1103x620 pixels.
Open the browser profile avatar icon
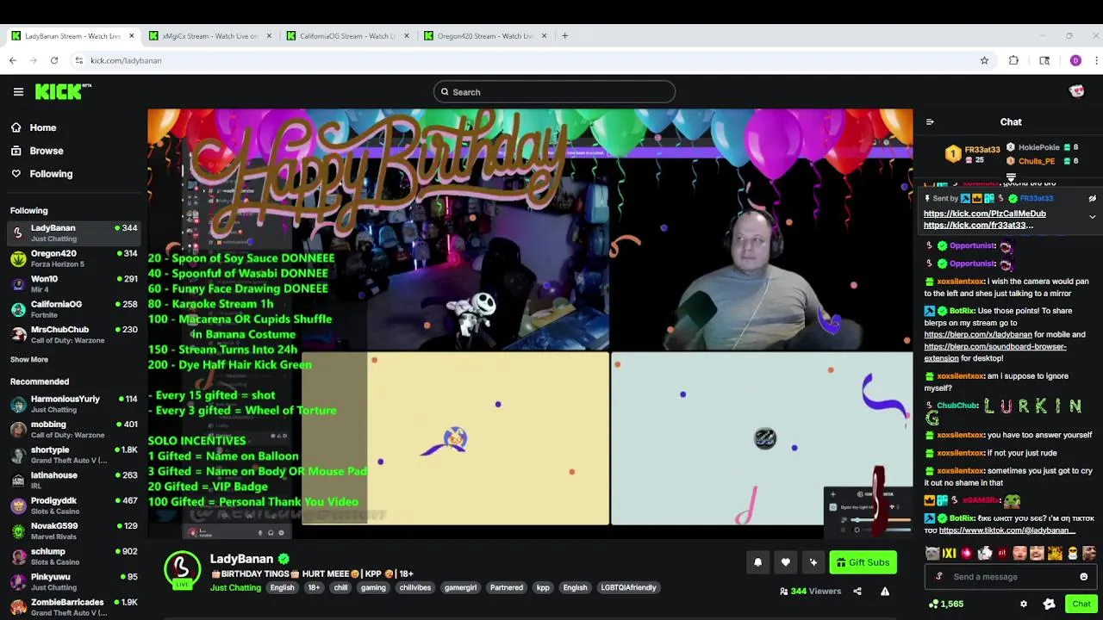(1075, 60)
